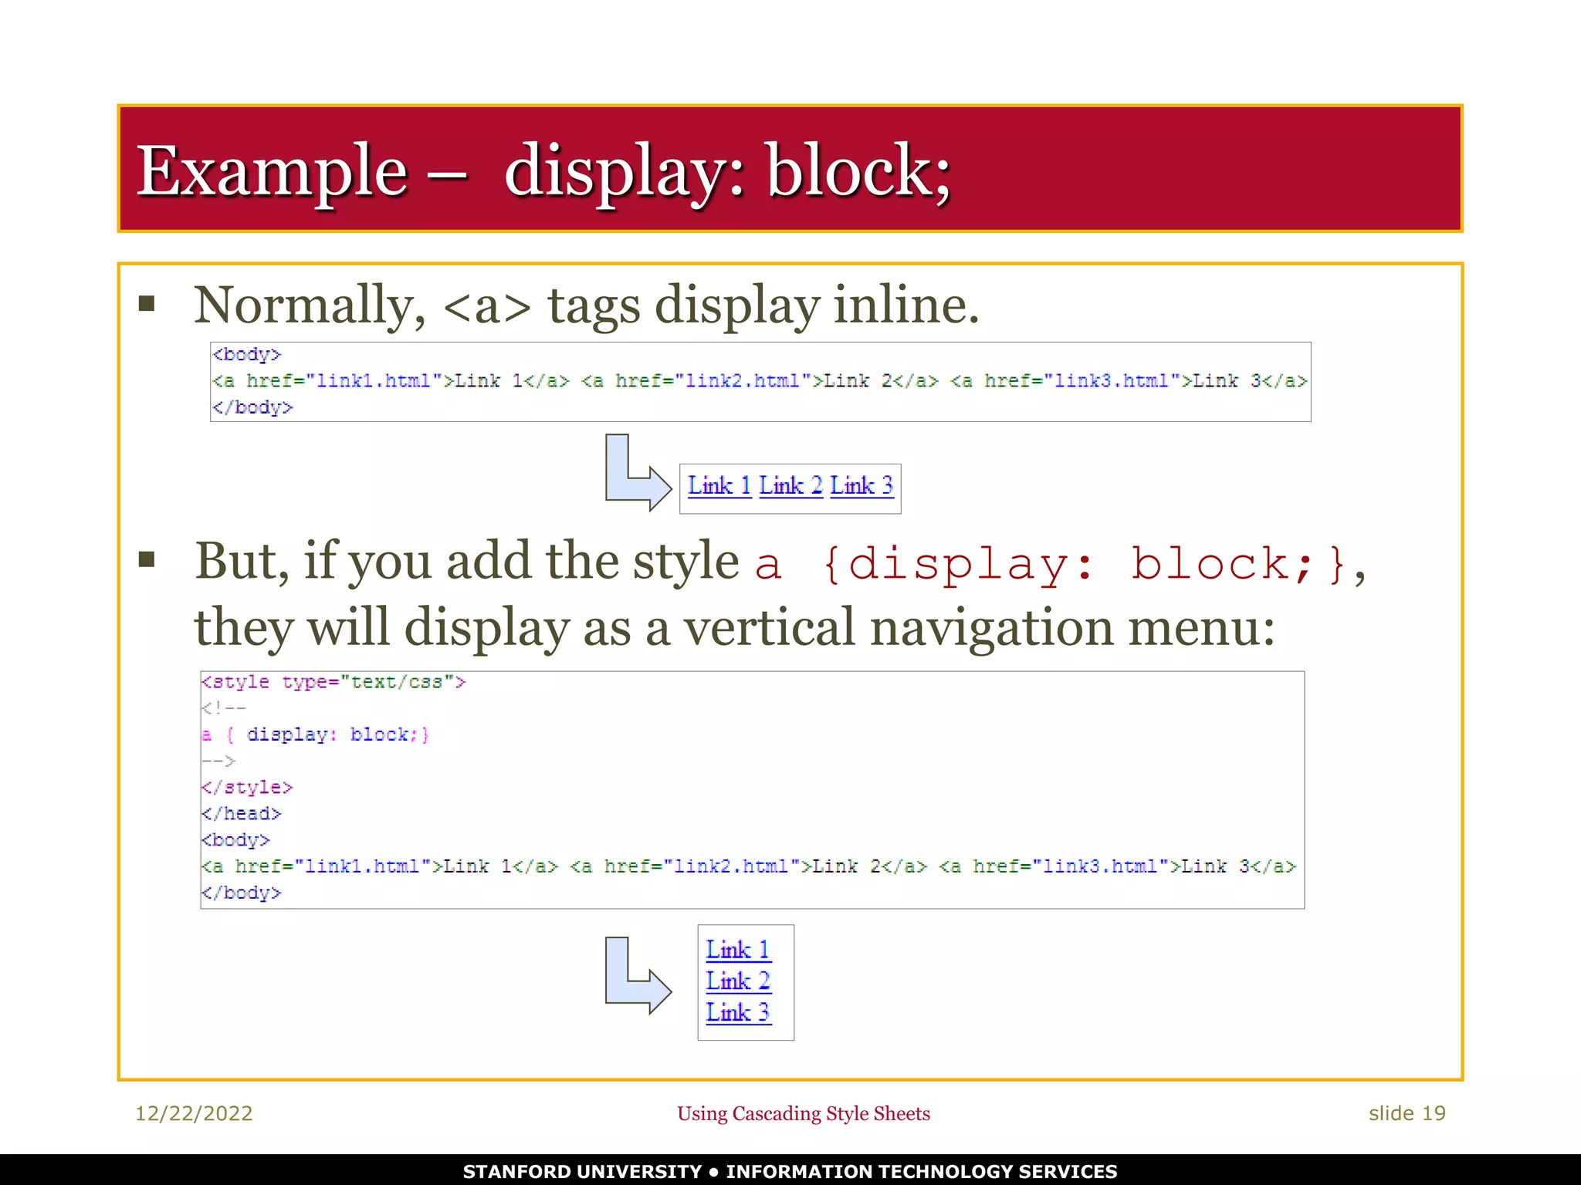The width and height of the screenshot is (1581, 1185).
Task: Click Link 1 in the inline links preview
Action: [719, 486]
